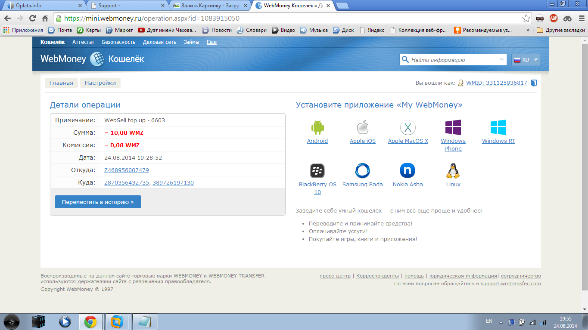Open the Почта bookmark
The width and height of the screenshot is (588, 330).
[60, 30]
